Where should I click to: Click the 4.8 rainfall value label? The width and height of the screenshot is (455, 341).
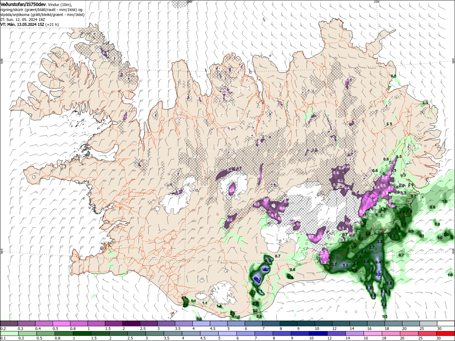[x=373, y=296]
